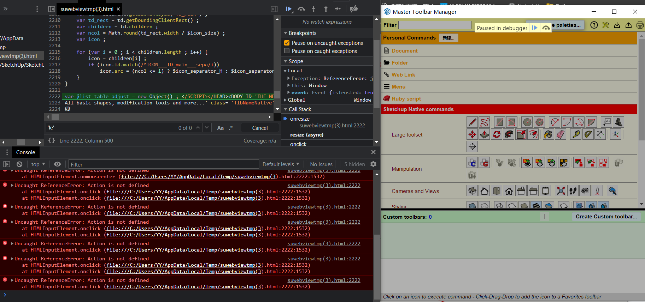Click Create Custom toolbar button
Viewport: 645px width, 302px height.
point(606,217)
